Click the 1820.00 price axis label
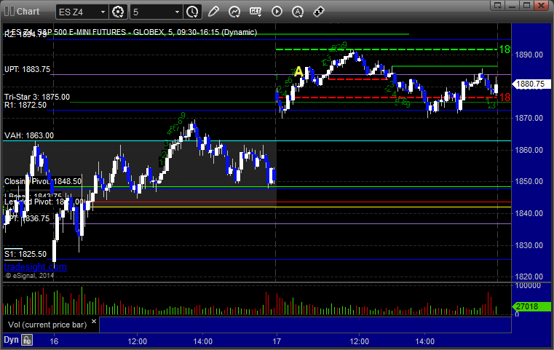Screen dimensions: 554x350 tap(529, 277)
